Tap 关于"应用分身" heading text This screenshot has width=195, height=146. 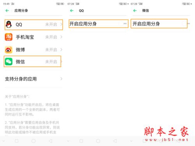point(17,97)
